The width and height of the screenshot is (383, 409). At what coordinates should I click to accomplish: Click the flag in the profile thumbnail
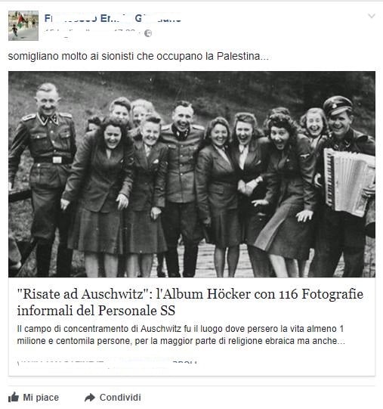coord(21,20)
